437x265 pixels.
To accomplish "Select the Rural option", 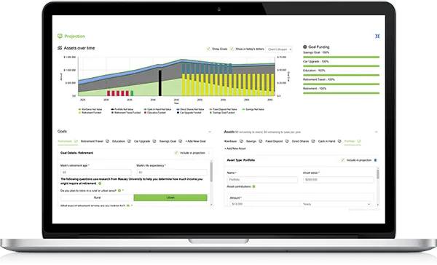I will 97,197.
